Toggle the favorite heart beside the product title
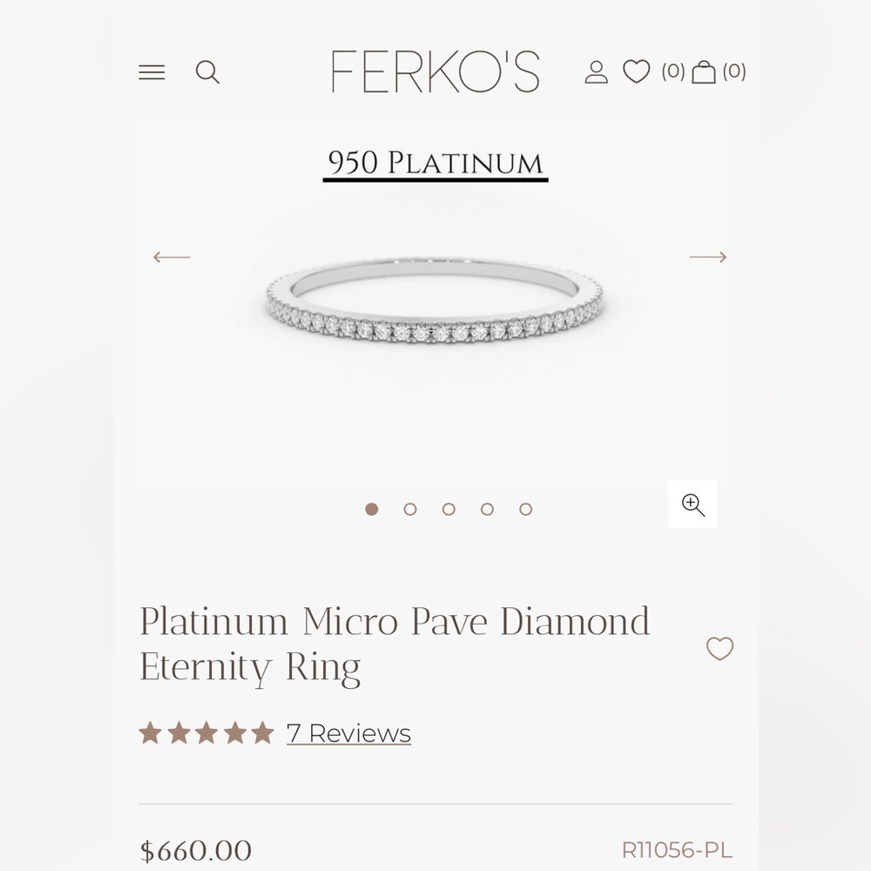 [719, 650]
